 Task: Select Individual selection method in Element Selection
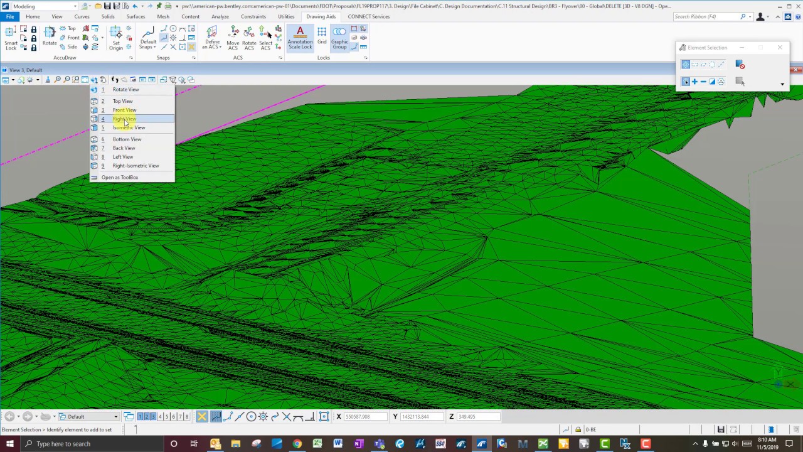(686, 65)
